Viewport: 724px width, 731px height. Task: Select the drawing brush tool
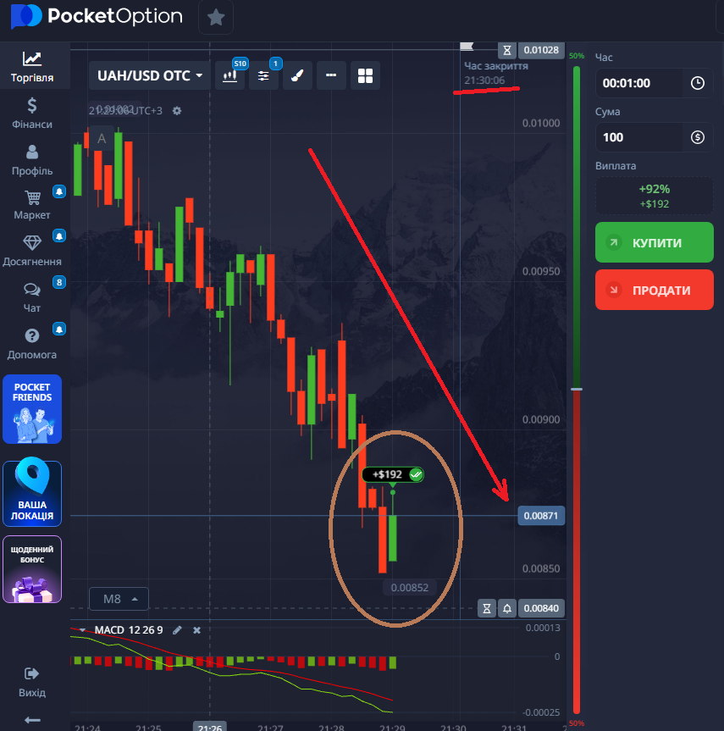click(297, 75)
